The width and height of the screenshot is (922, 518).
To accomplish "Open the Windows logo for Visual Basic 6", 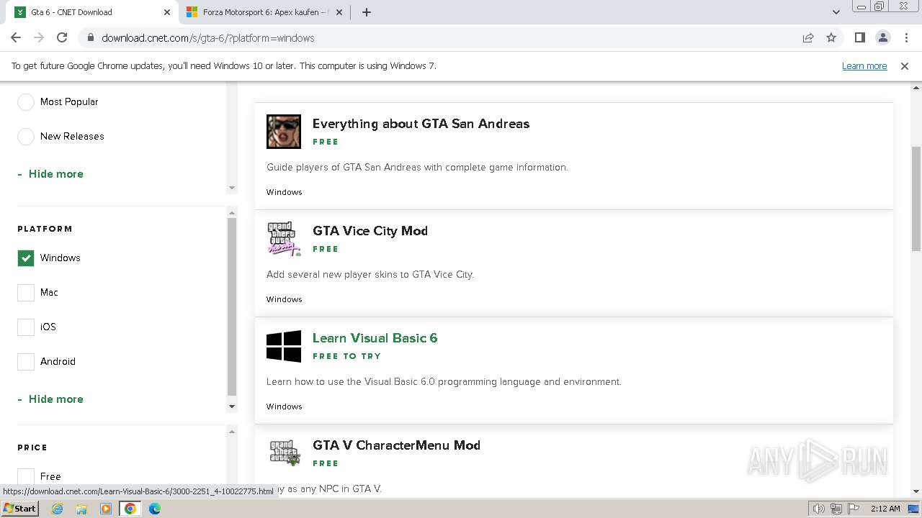I will coord(284,346).
